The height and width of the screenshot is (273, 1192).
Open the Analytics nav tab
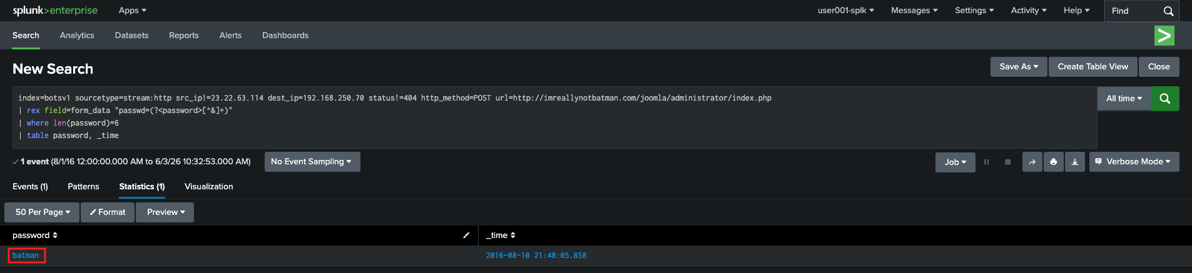point(77,36)
